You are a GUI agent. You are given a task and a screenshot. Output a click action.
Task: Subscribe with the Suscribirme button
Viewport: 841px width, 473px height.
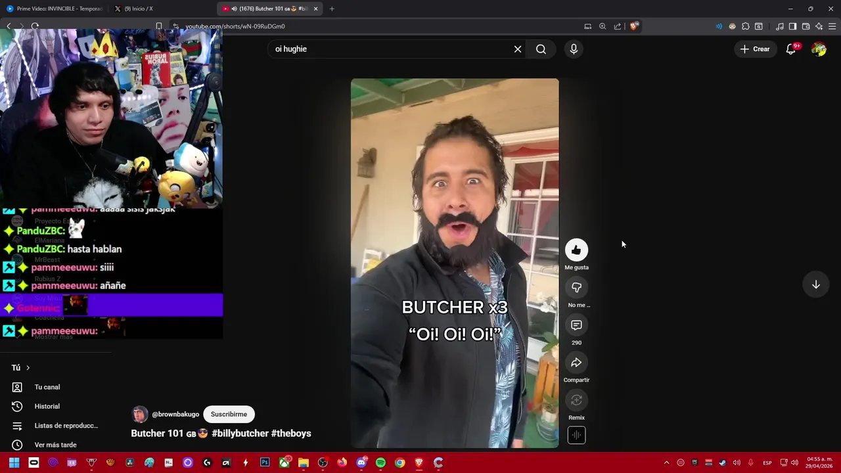229,415
